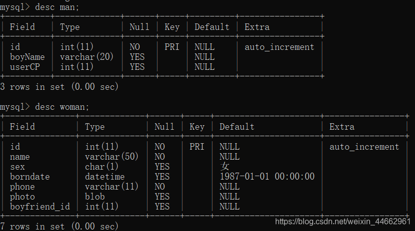415x231 pixels.
Task: Click 'userCP' field in man table
Action: (x=24, y=67)
